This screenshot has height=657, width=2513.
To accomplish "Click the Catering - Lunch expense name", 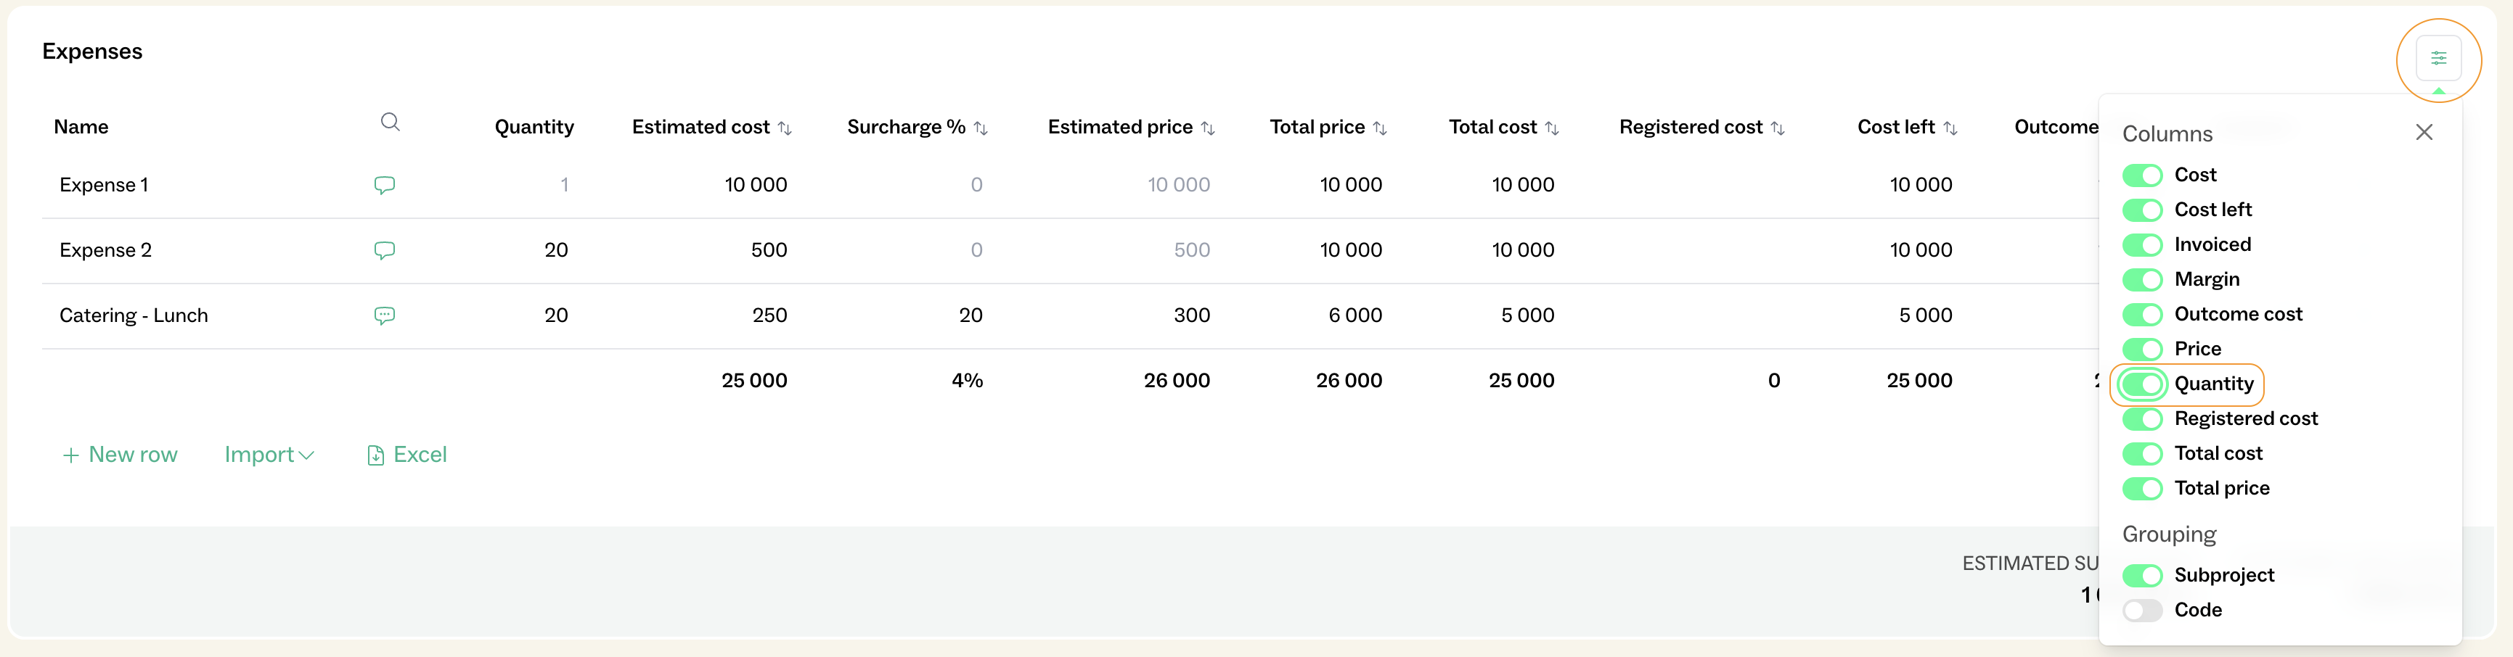I will click(134, 315).
